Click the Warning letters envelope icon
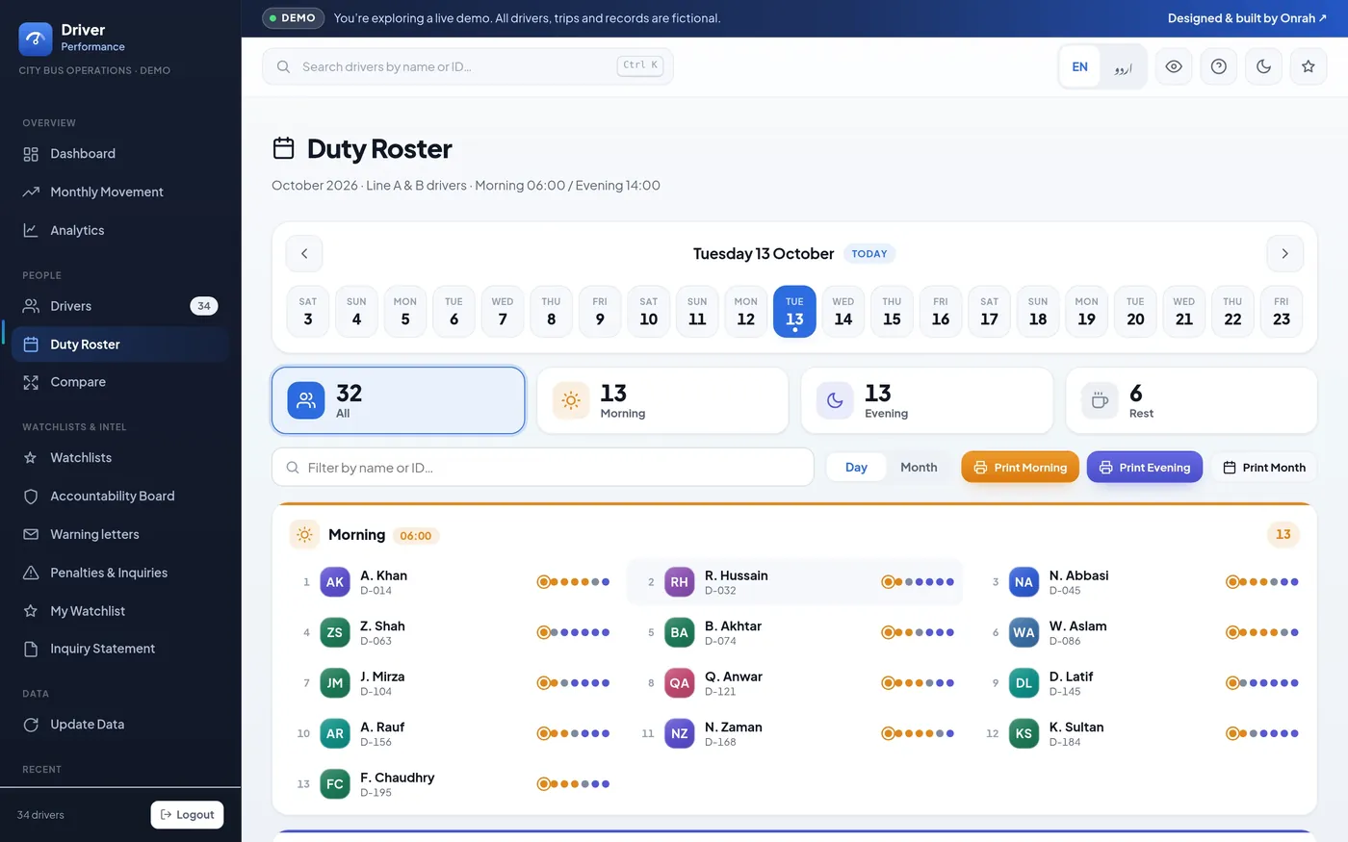 pos(31,534)
